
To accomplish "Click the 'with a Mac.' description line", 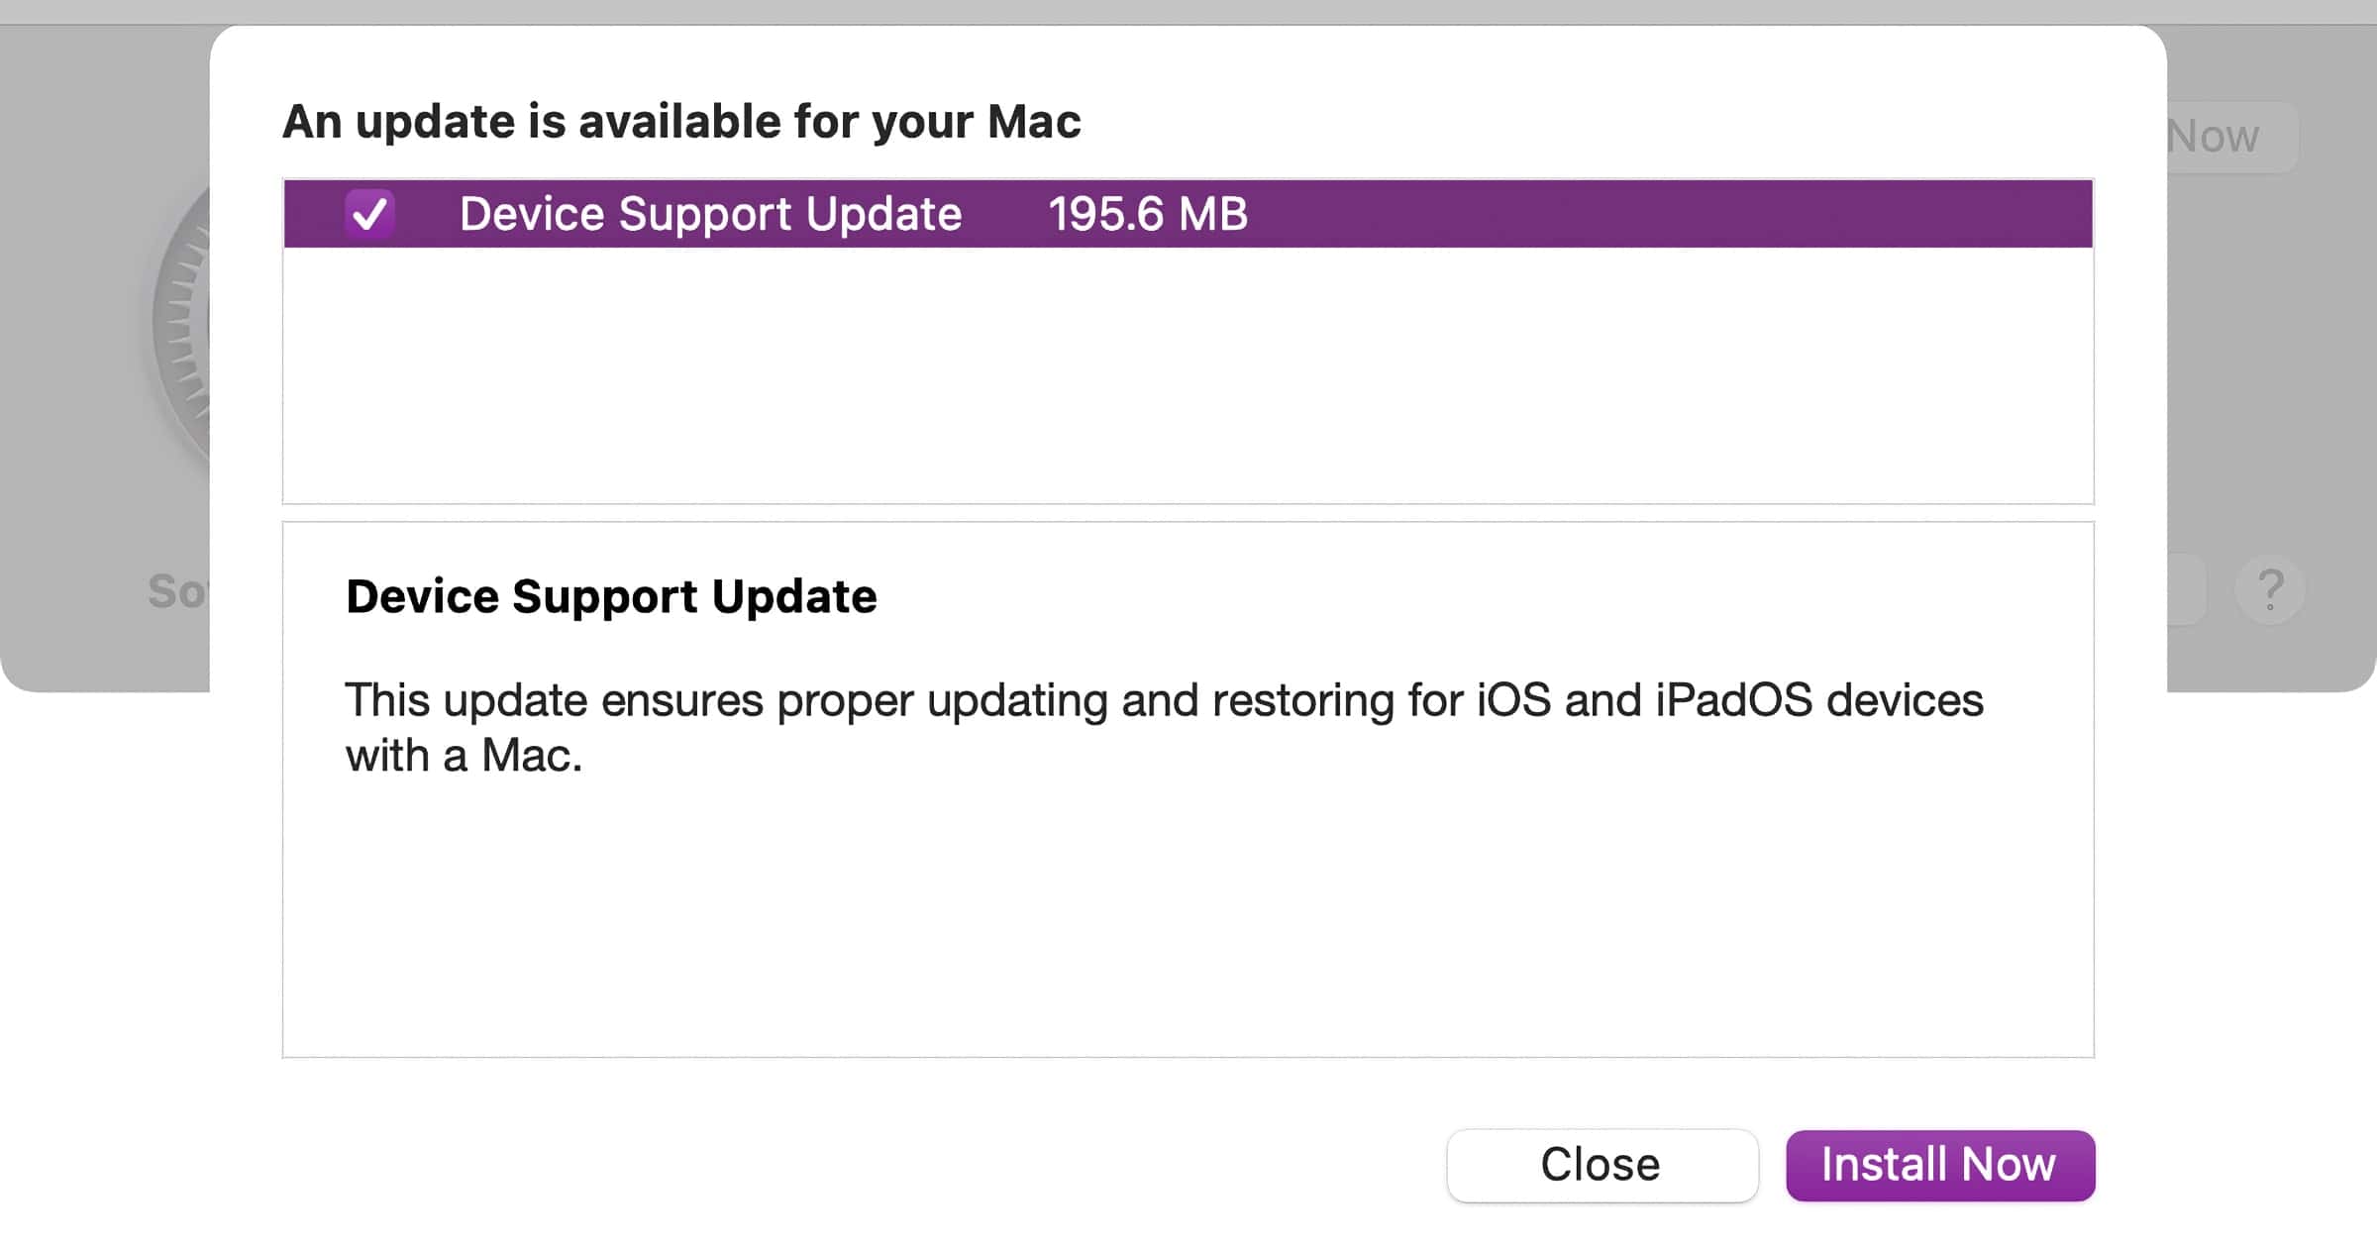I will tap(464, 756).
